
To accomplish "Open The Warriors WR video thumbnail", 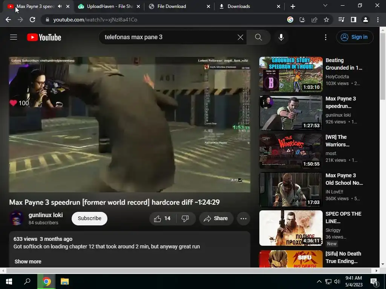I will tap(291, 151).
